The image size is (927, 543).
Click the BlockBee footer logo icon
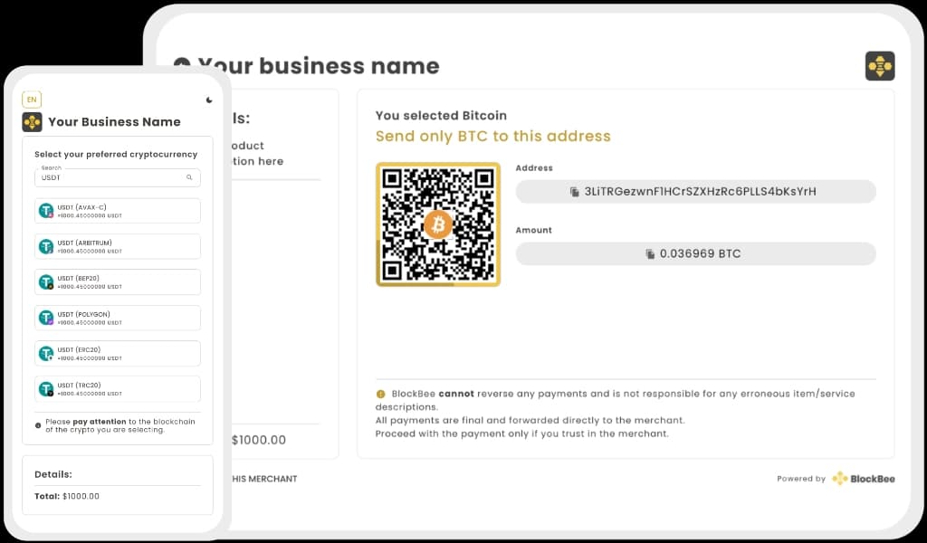pos(839,479)
